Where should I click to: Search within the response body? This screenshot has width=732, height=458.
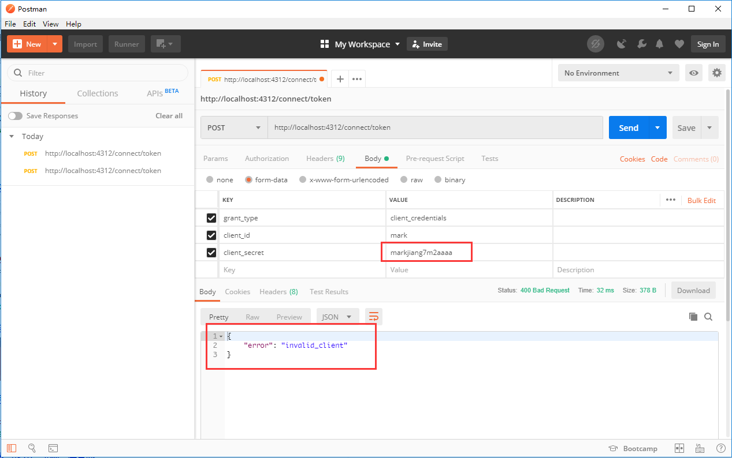click(708, 317)
